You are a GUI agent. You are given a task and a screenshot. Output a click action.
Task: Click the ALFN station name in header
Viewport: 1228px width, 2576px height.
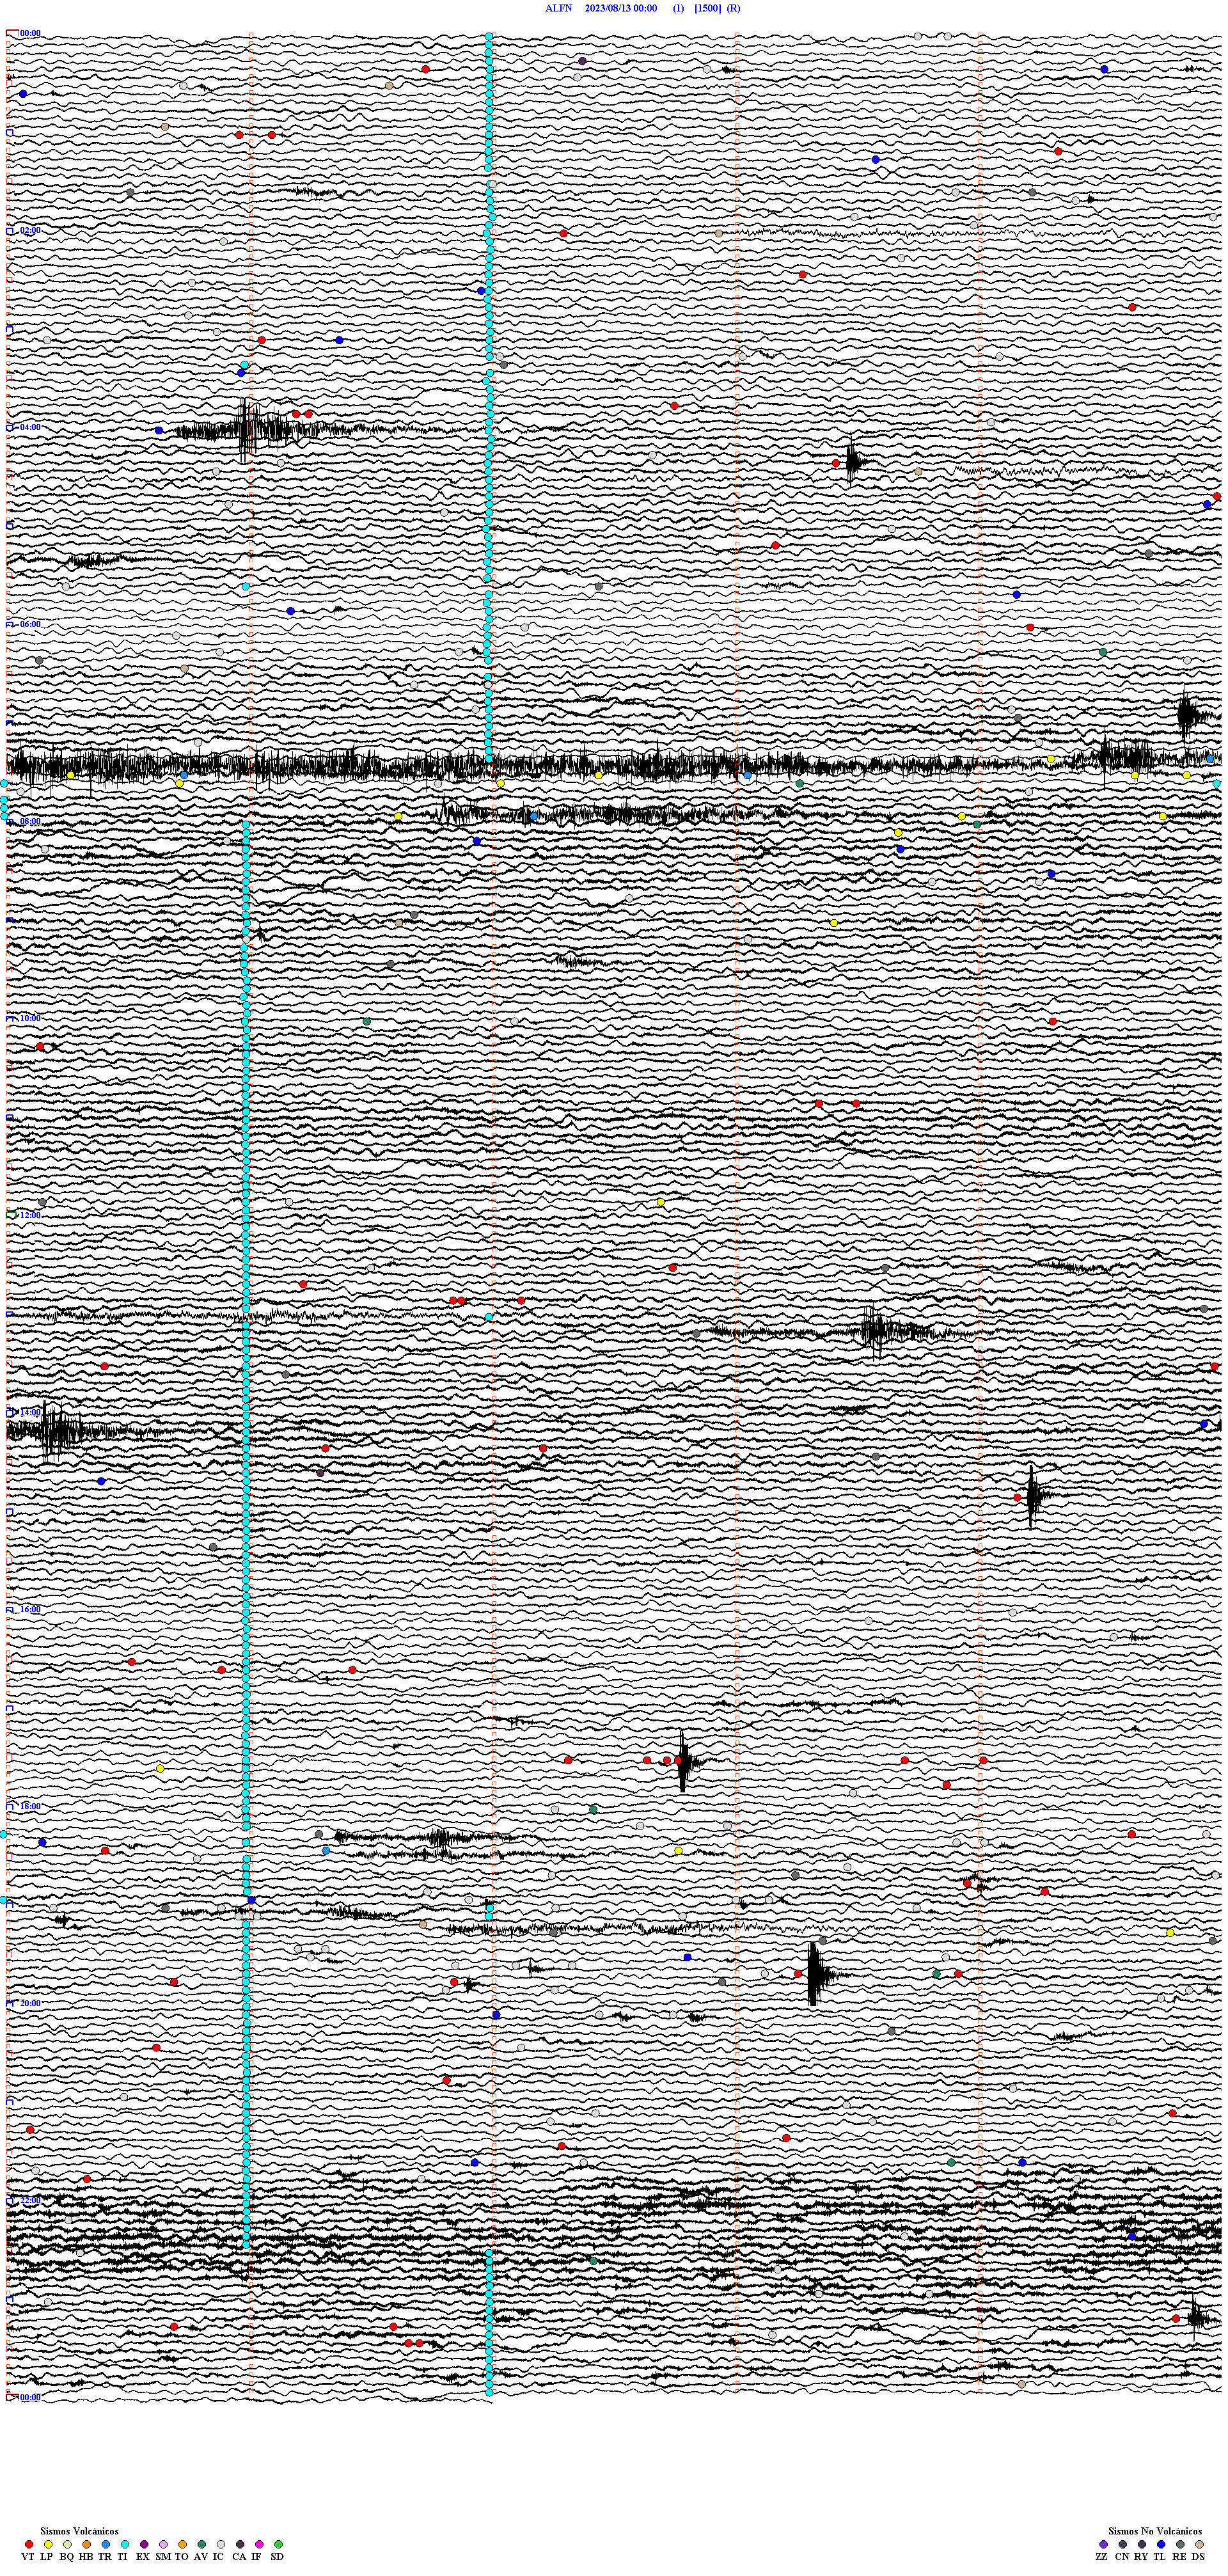[558, 8]
